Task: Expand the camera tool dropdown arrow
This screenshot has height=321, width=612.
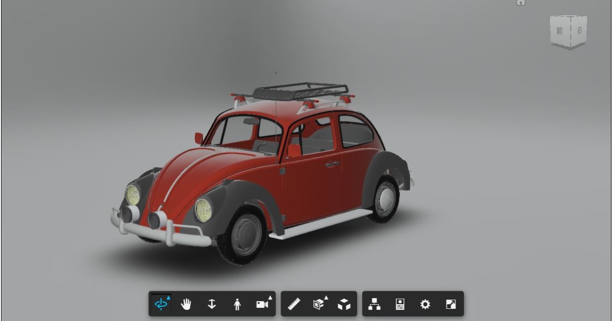Action: click(x=270, y=298)
